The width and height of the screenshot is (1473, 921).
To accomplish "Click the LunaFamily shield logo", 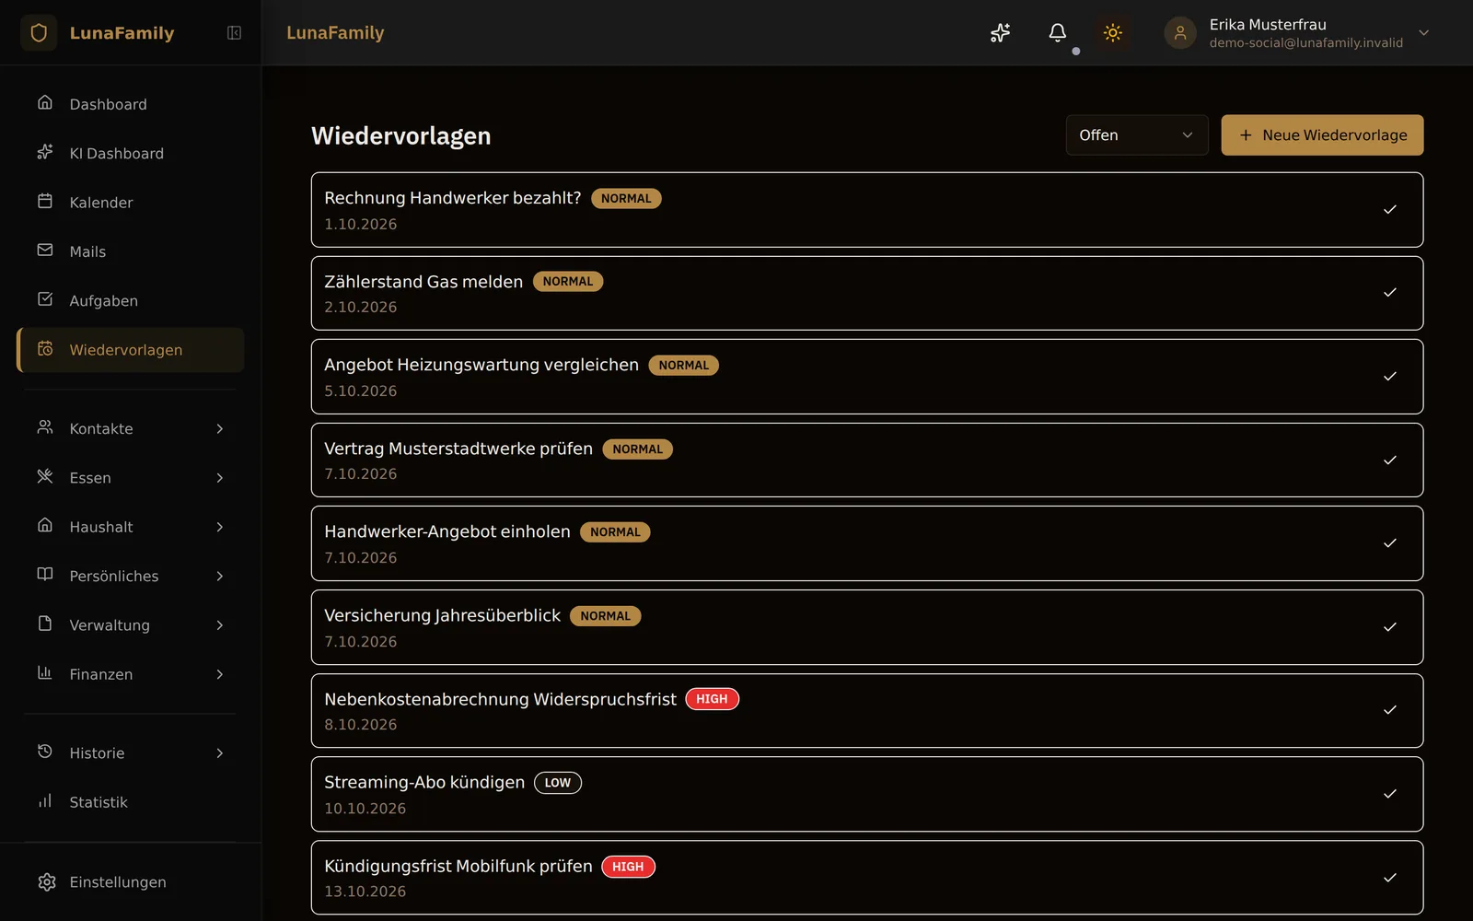I will [x=39, y=33].
